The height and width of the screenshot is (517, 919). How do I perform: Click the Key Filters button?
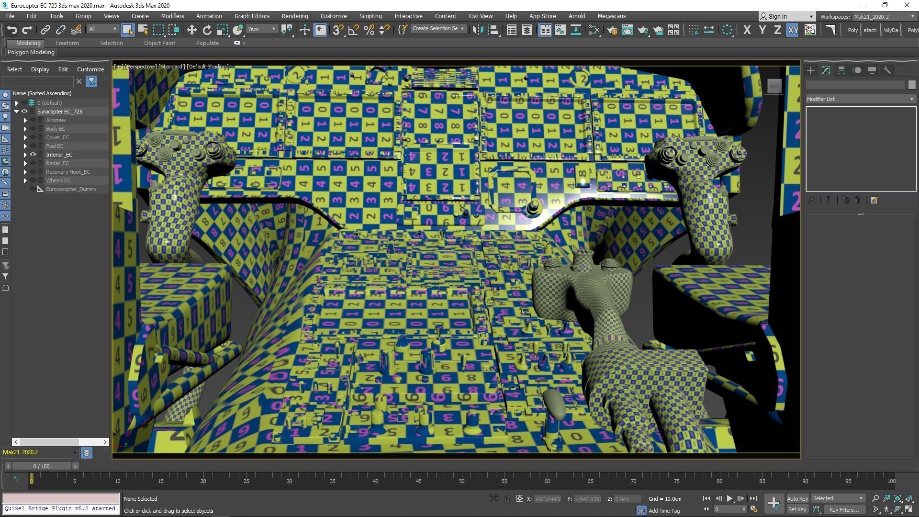point(844,510)
